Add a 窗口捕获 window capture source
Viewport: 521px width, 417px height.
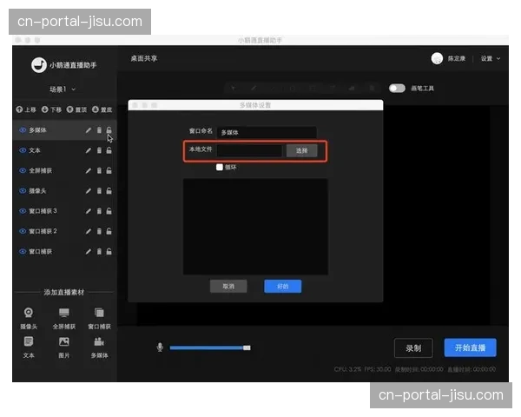(x=99, y=316)
